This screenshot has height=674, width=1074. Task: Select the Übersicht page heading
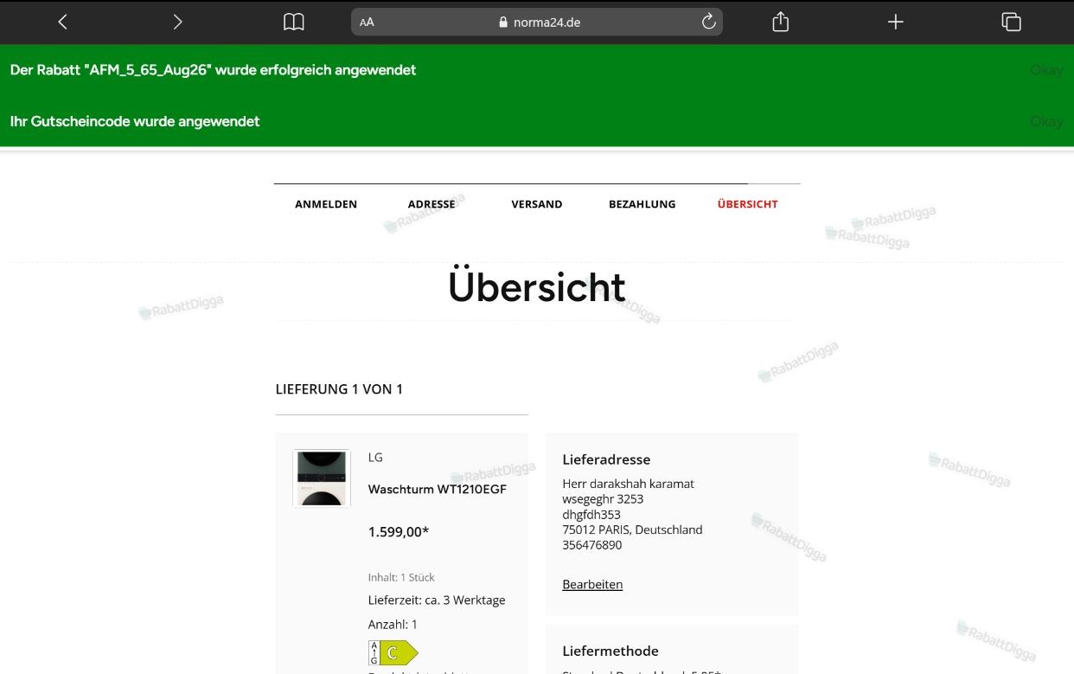[x=537, y=286]
